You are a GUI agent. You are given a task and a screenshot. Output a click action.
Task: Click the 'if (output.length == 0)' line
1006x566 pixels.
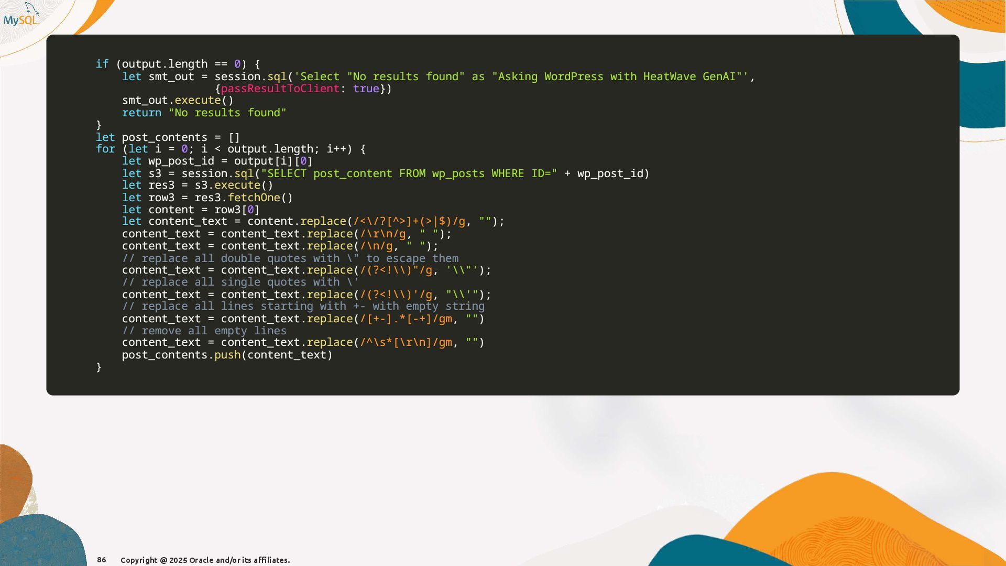point(178,64)
